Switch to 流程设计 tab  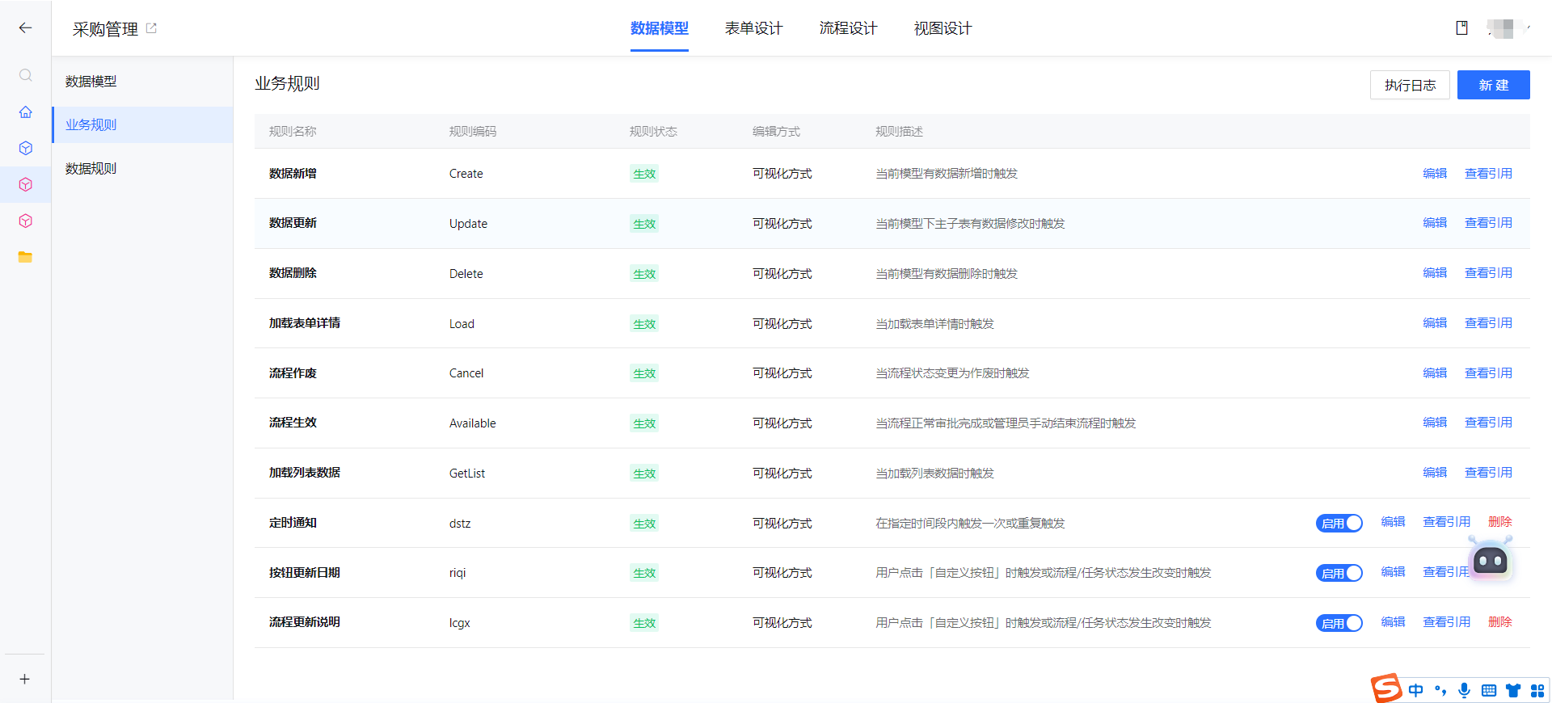(848, 28)
